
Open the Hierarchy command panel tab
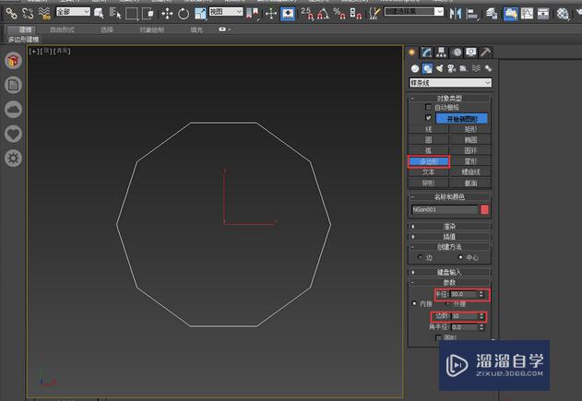[441, 53]
